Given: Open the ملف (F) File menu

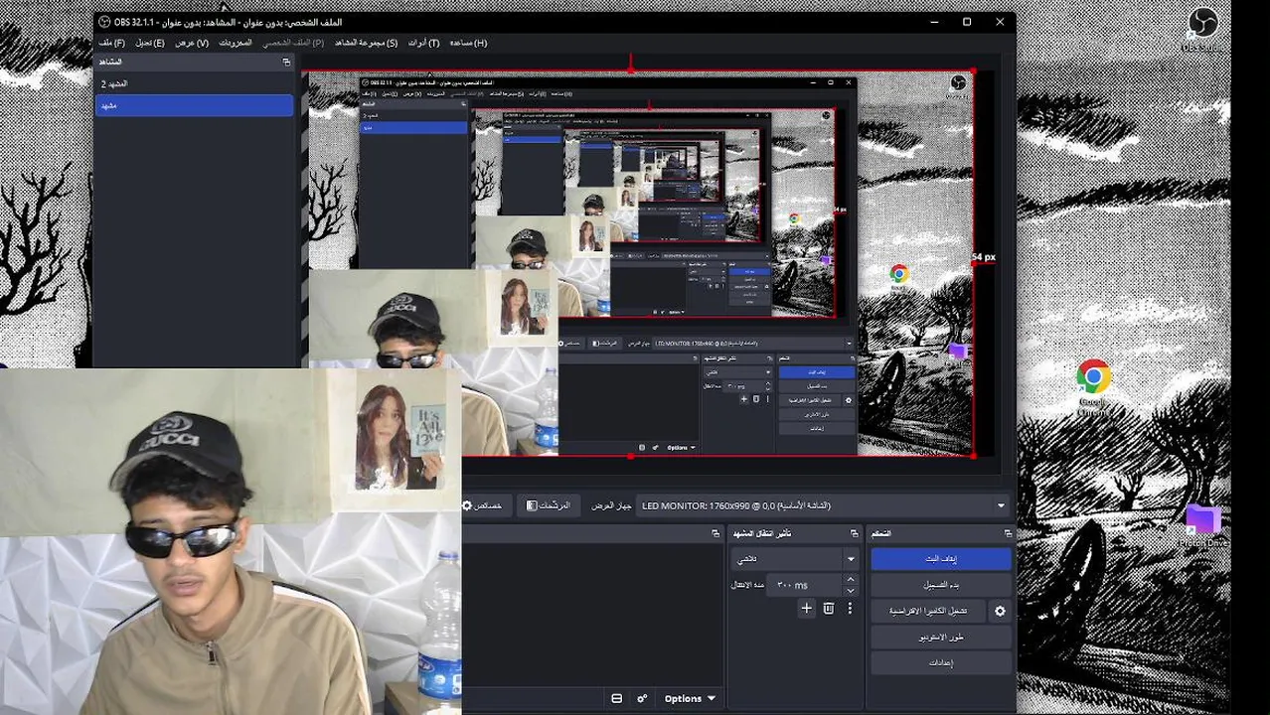Looking at the screenshot, I should coord(111,43).
